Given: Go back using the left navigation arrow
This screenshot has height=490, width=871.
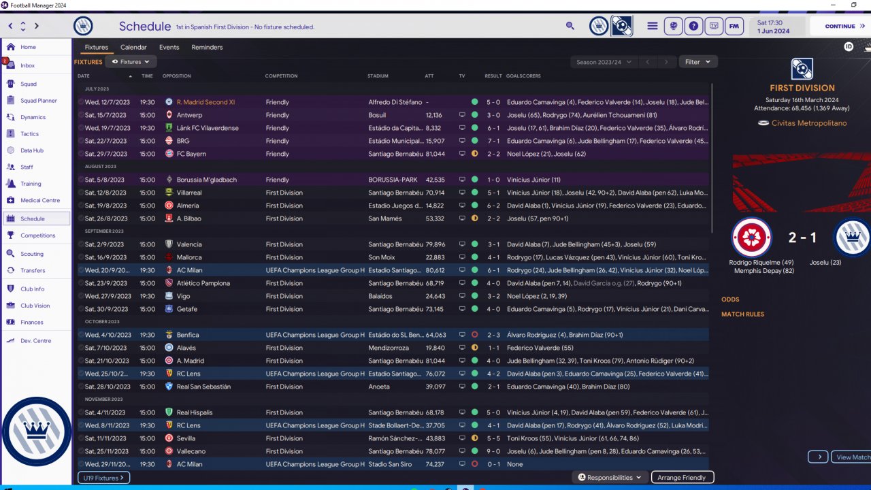Looking at the screenshot, I should click(x=10, y=26).
